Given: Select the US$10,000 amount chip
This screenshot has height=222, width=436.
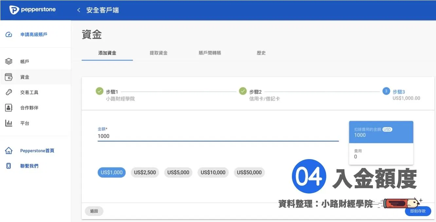Looking at the screenshot, I should tap(213, 173).
